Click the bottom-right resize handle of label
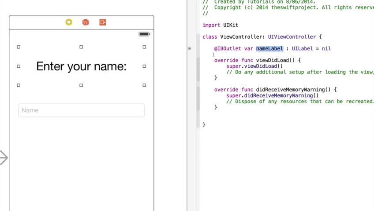Screen dimensions: 374x211 (144, 85)
